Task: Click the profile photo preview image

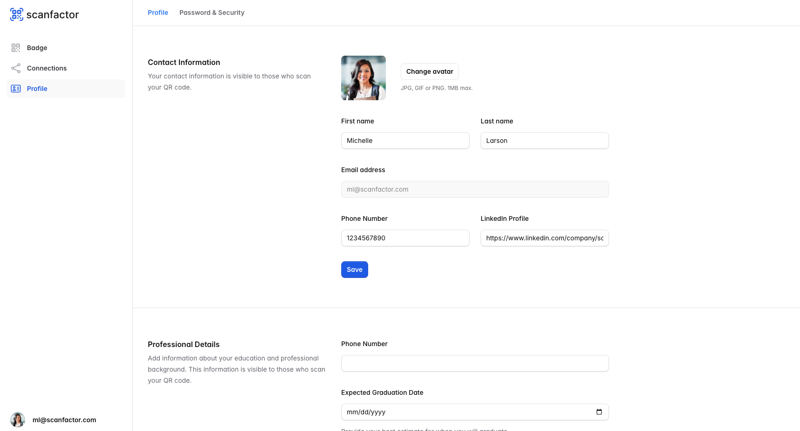Action: [x=364, y=78]
